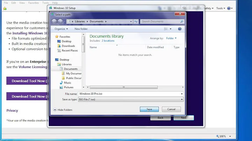Click in the Search Documents field
The height and width of the screenshot is (141, 252).
click(x=160, y=22)
